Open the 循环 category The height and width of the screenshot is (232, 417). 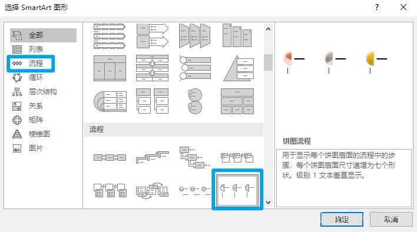[x=43, y=78]
